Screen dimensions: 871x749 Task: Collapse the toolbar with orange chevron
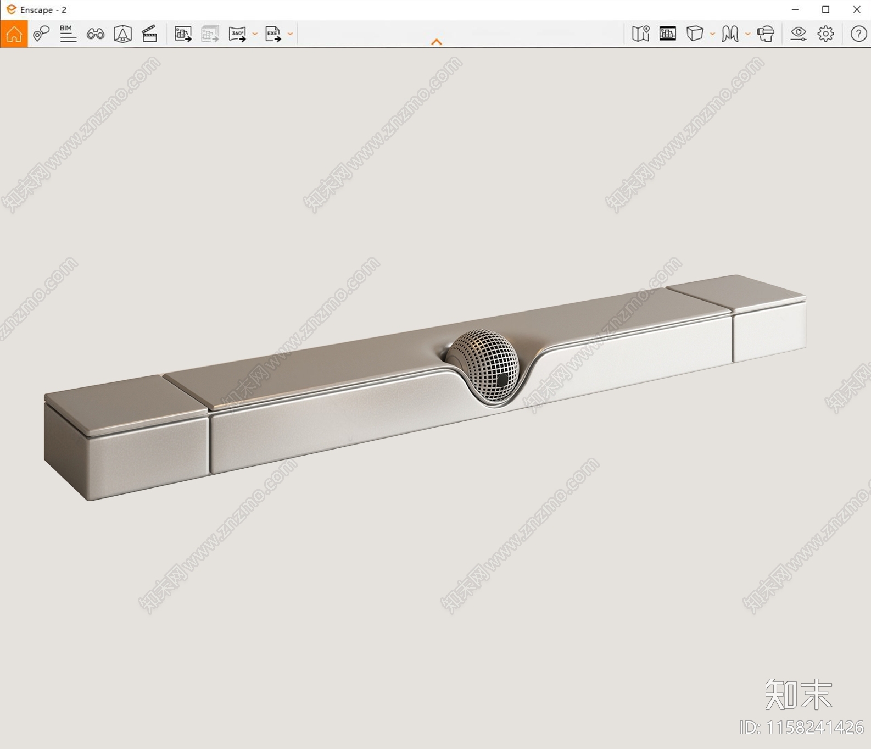coord(437,42)
